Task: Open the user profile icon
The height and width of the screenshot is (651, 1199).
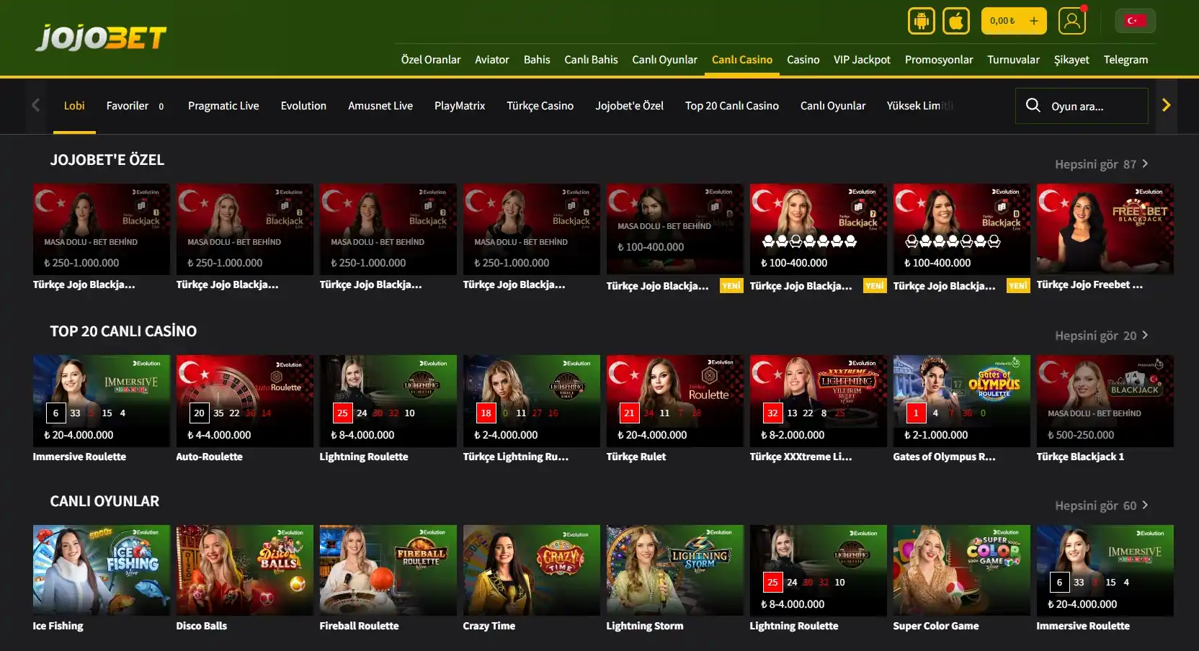Action: point(1071,21)
